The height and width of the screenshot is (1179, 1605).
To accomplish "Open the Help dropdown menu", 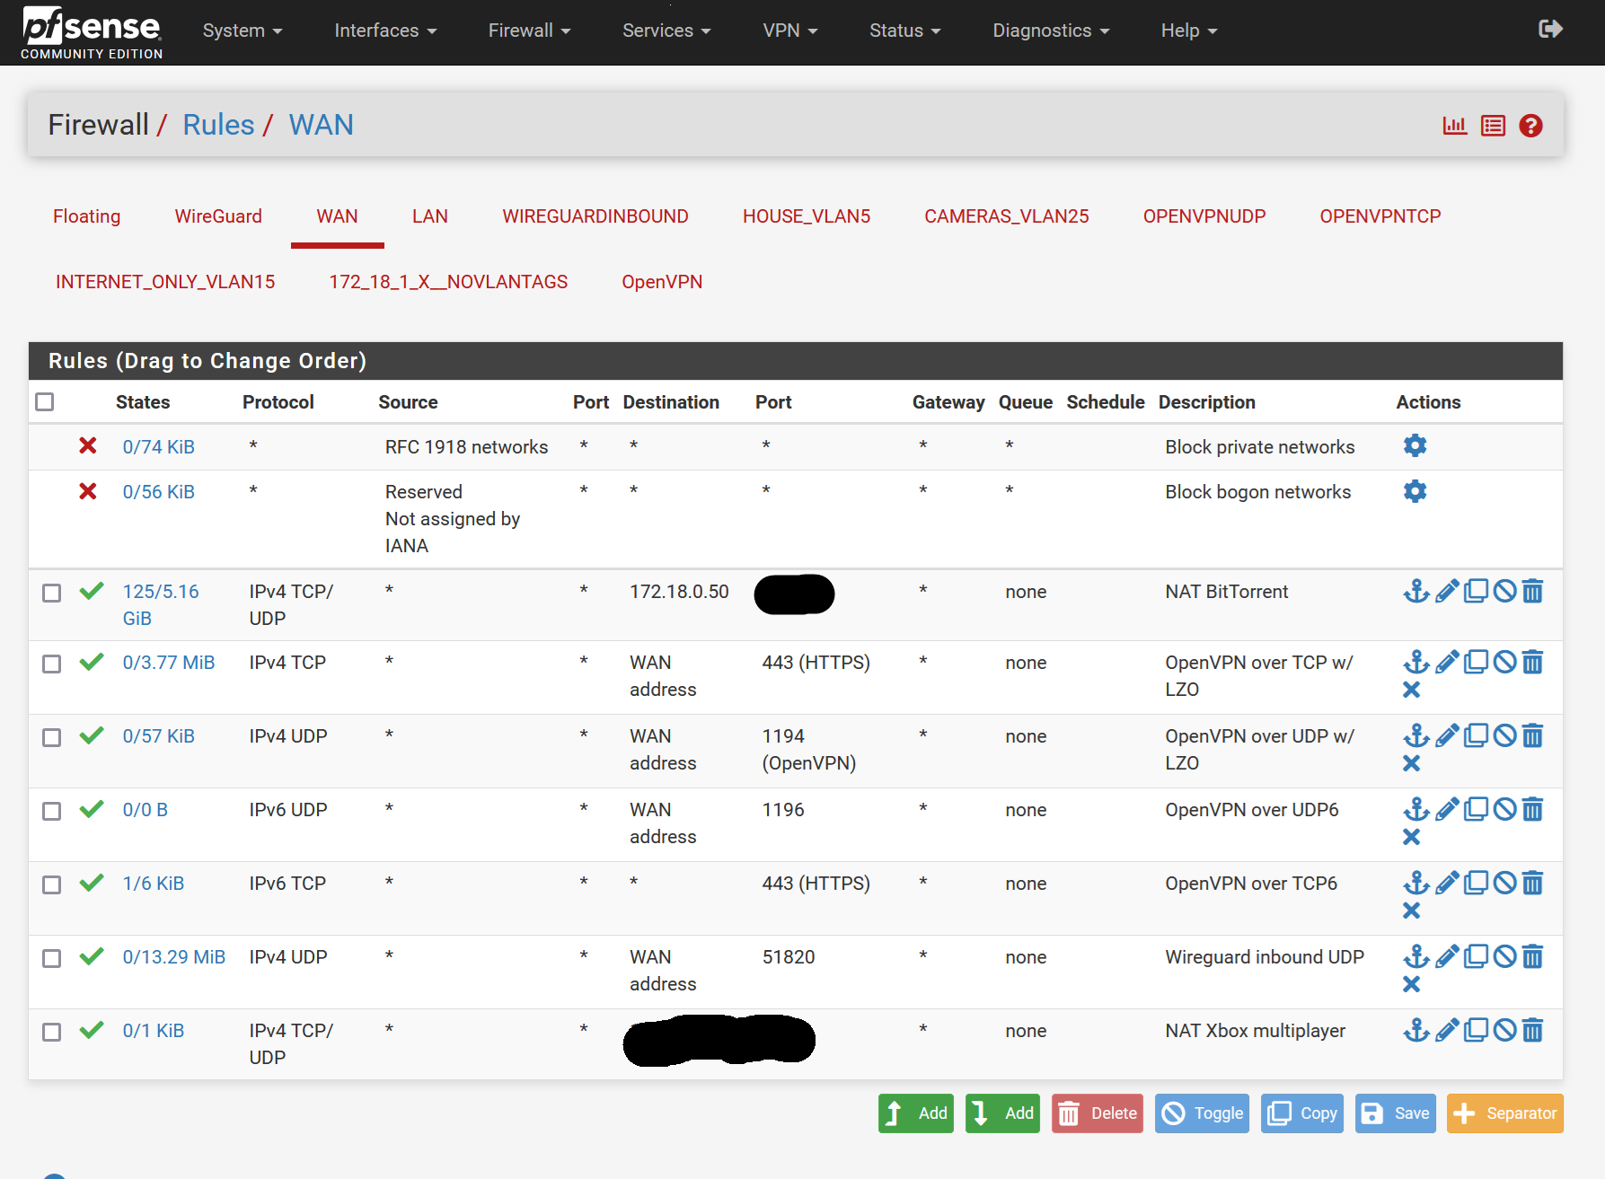I will click(1189, 31).
